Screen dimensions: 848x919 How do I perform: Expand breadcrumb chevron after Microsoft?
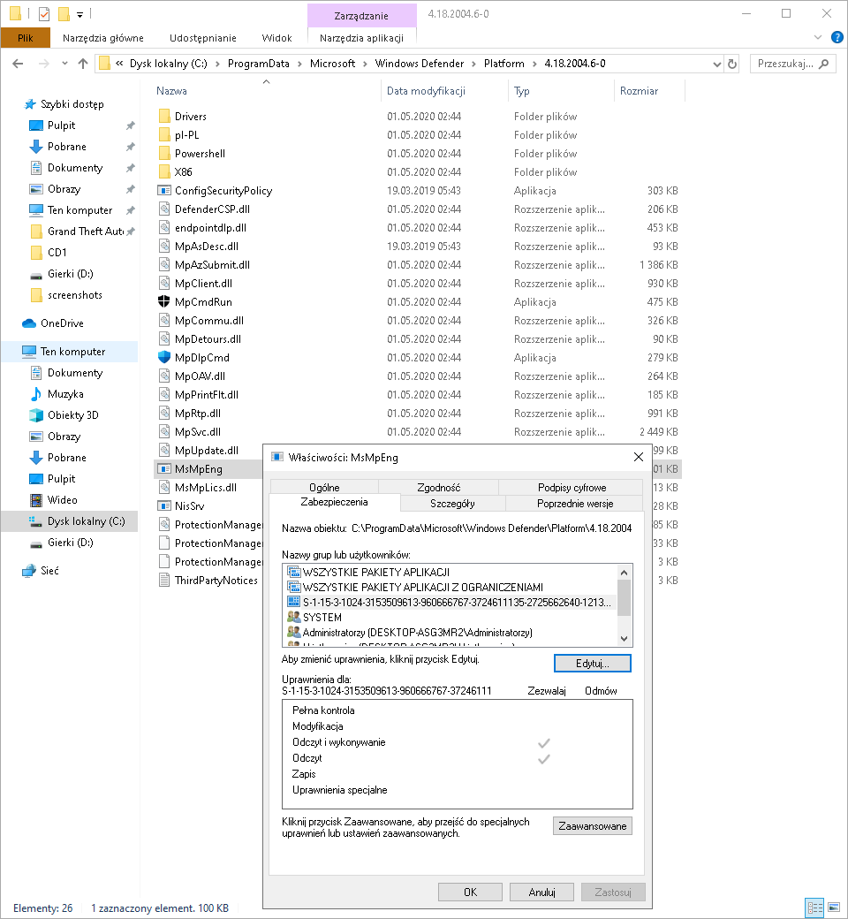click(365, 64)
